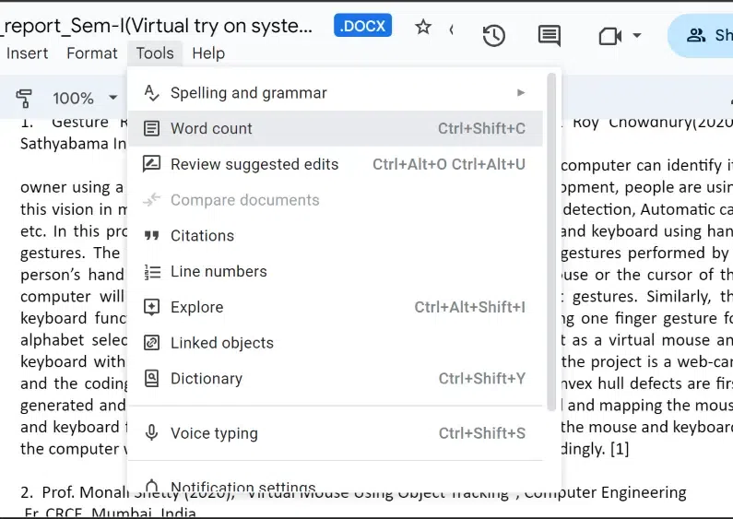The image size is (733, 519).
Task: Choose Review suggested edits
Action: (x=254, y=164)
